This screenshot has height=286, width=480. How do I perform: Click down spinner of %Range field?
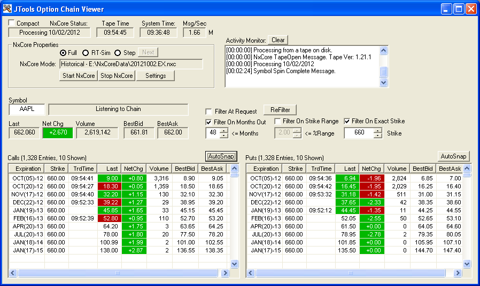point(297,136)
